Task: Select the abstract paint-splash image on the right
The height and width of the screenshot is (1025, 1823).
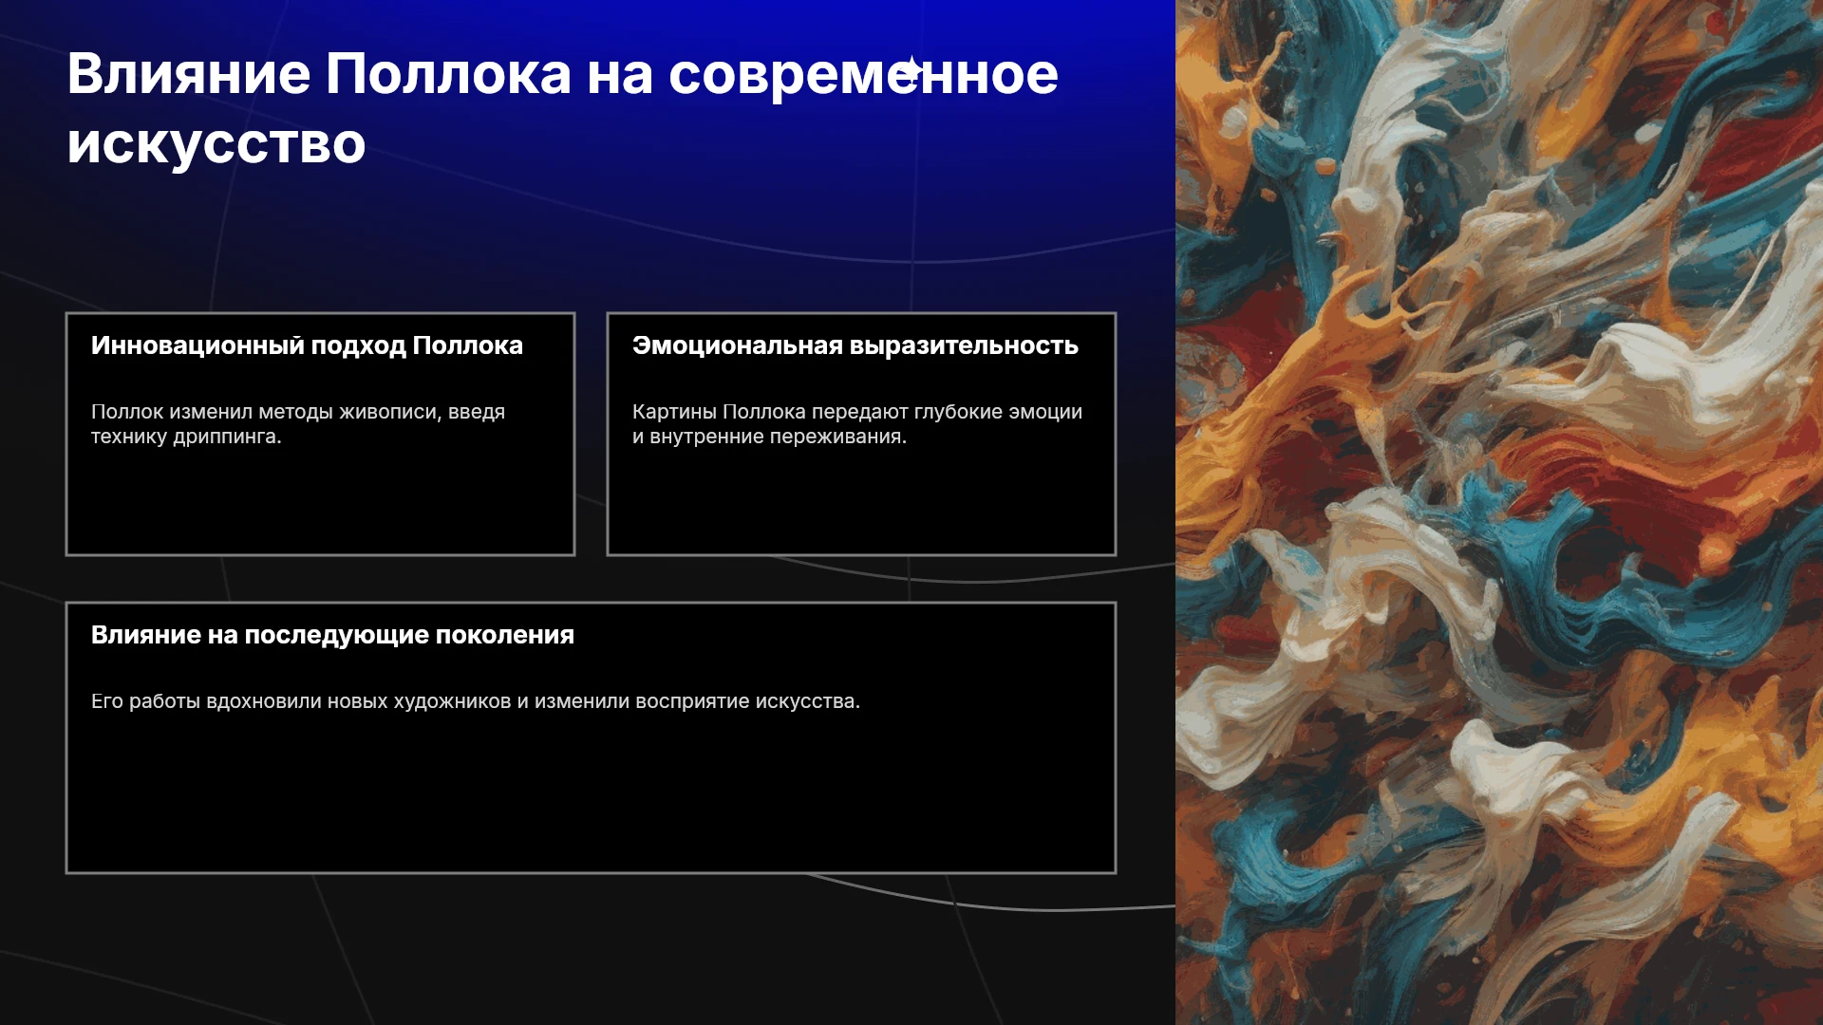Action: pyautogui.click(x=1499, y=512)
